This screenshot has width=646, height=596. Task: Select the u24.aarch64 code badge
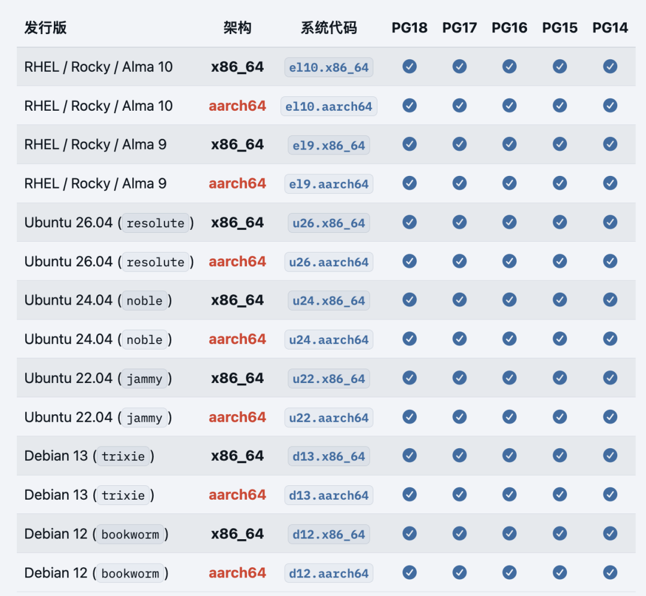(329, 340)
